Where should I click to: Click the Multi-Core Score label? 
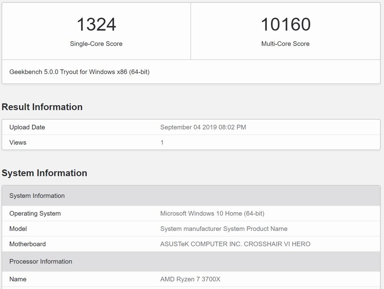[x=285, y=44]
